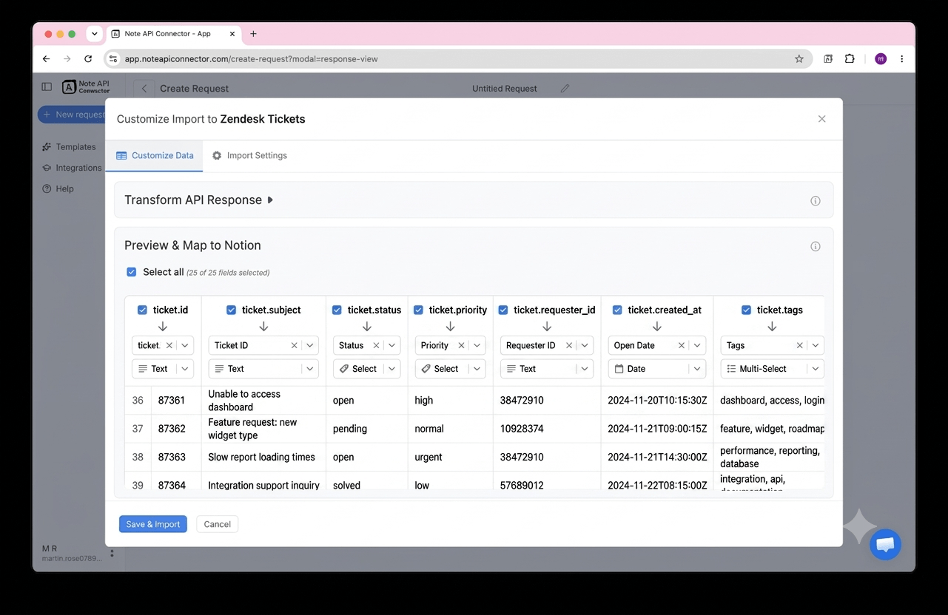The width and height of the screenshot is (948, 615).
Task: Click the New request button
Action: click(x=73, y=115)
